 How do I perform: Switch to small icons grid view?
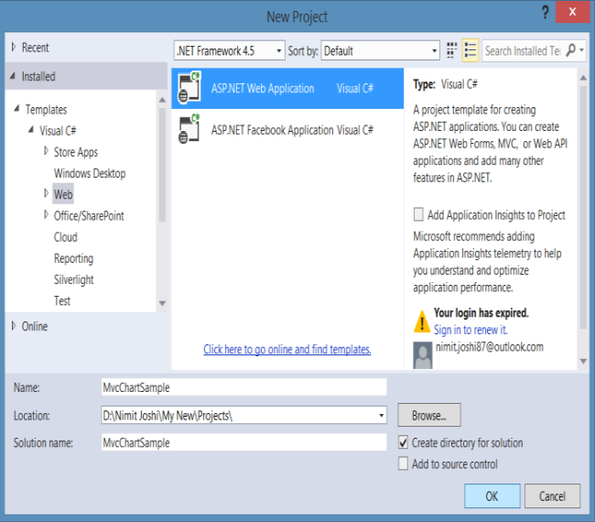451,50
